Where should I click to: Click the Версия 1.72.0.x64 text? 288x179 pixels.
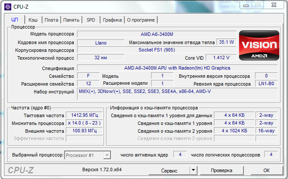pos(102,169)
